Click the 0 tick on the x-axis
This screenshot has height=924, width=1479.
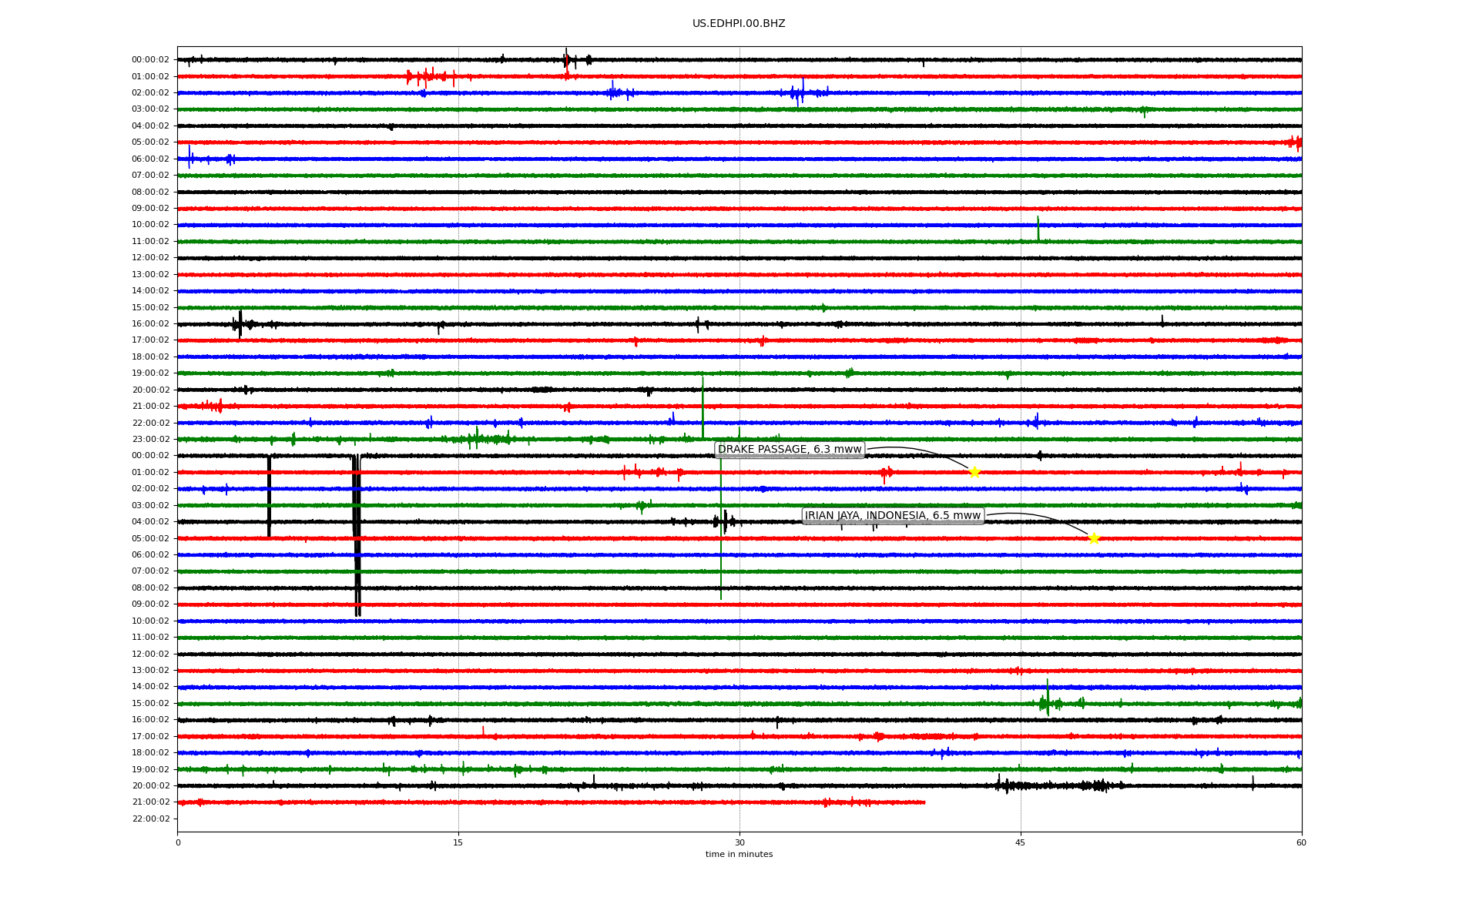(178, 842)
